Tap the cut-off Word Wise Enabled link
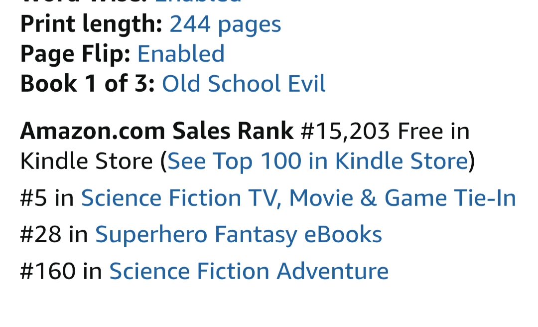Image resolution: width=538 pixels, height=327 pixels. click(x=198, y=2)
